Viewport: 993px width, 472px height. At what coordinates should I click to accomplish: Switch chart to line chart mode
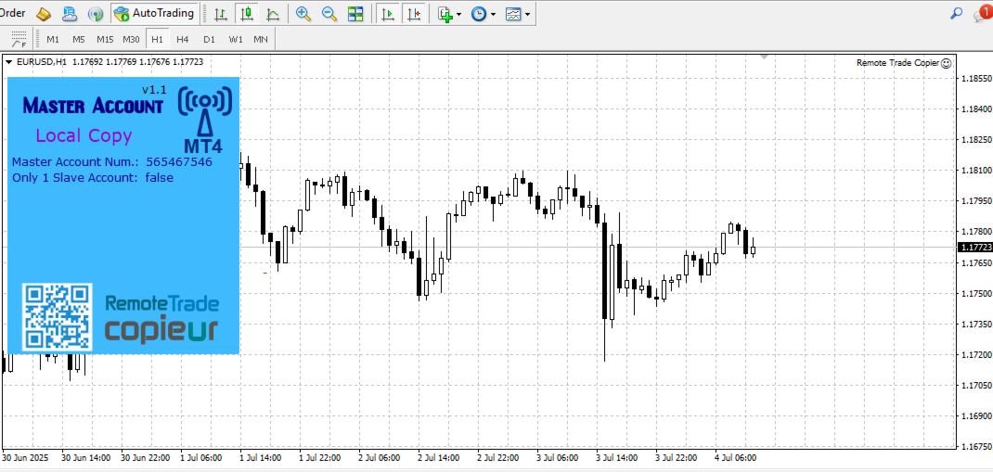coord(273,13)
